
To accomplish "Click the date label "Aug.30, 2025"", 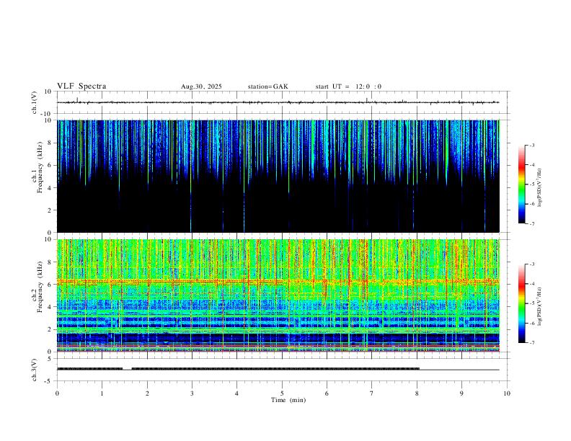I will [201, 86].
